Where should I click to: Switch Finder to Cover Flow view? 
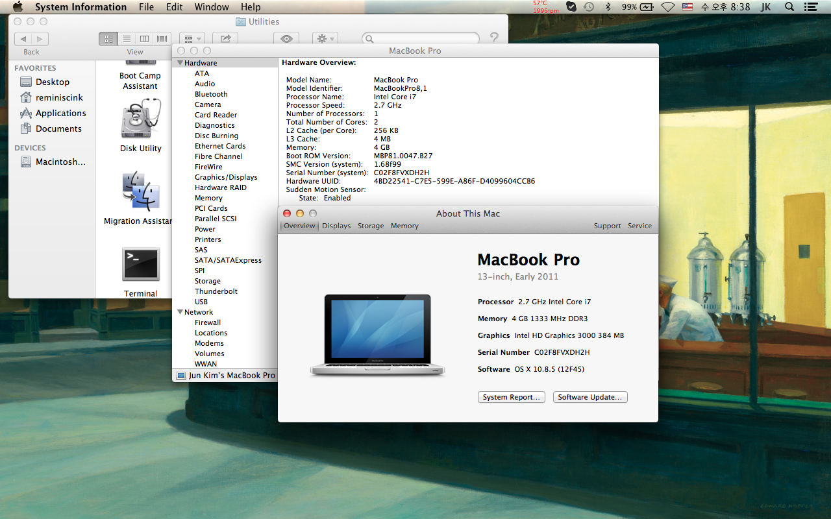pyautogui.click(x=162, y=39)
